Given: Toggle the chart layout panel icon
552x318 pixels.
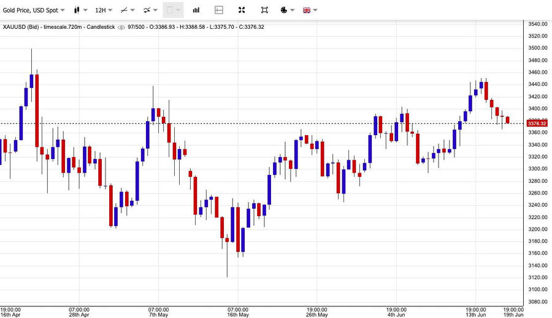Looking at the screenshot, I should (x=219, y=10).
